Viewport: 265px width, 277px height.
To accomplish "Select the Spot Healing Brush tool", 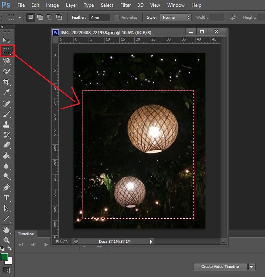I will (x=6, y=104).
